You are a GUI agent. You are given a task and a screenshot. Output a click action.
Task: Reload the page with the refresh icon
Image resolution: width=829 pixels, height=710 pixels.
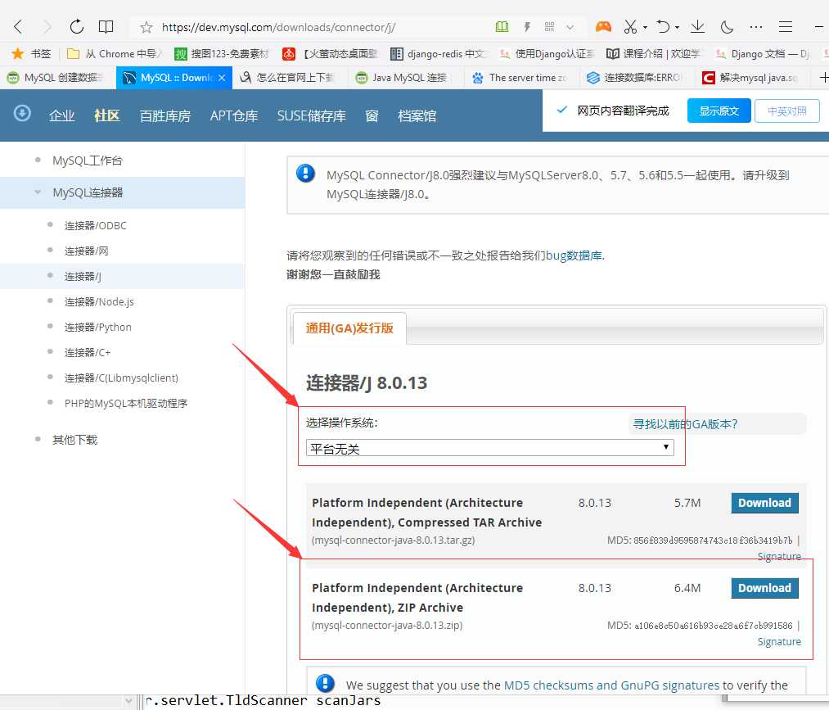(77, 26)
